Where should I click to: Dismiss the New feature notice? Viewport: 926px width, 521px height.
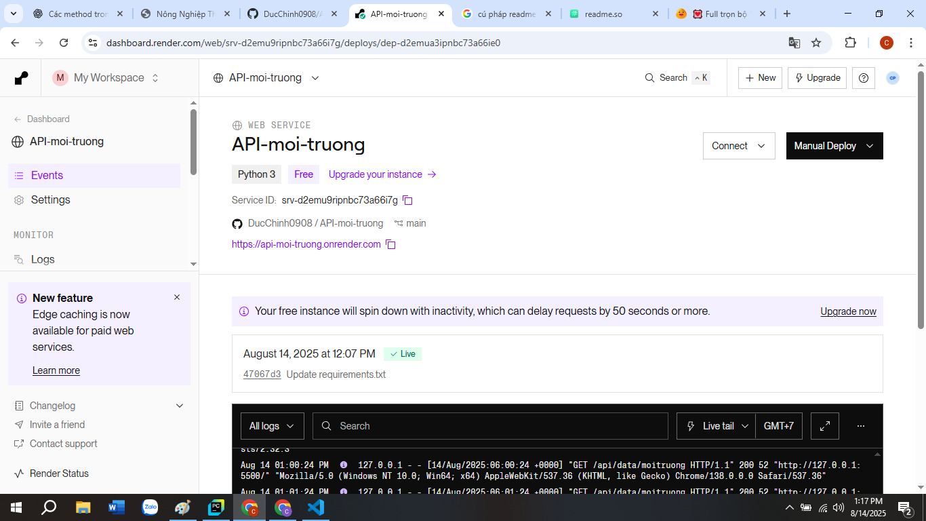177,297
